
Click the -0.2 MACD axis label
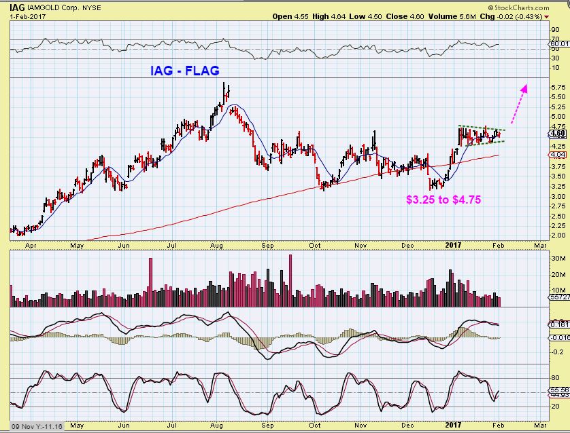click(x=557, y=352)
